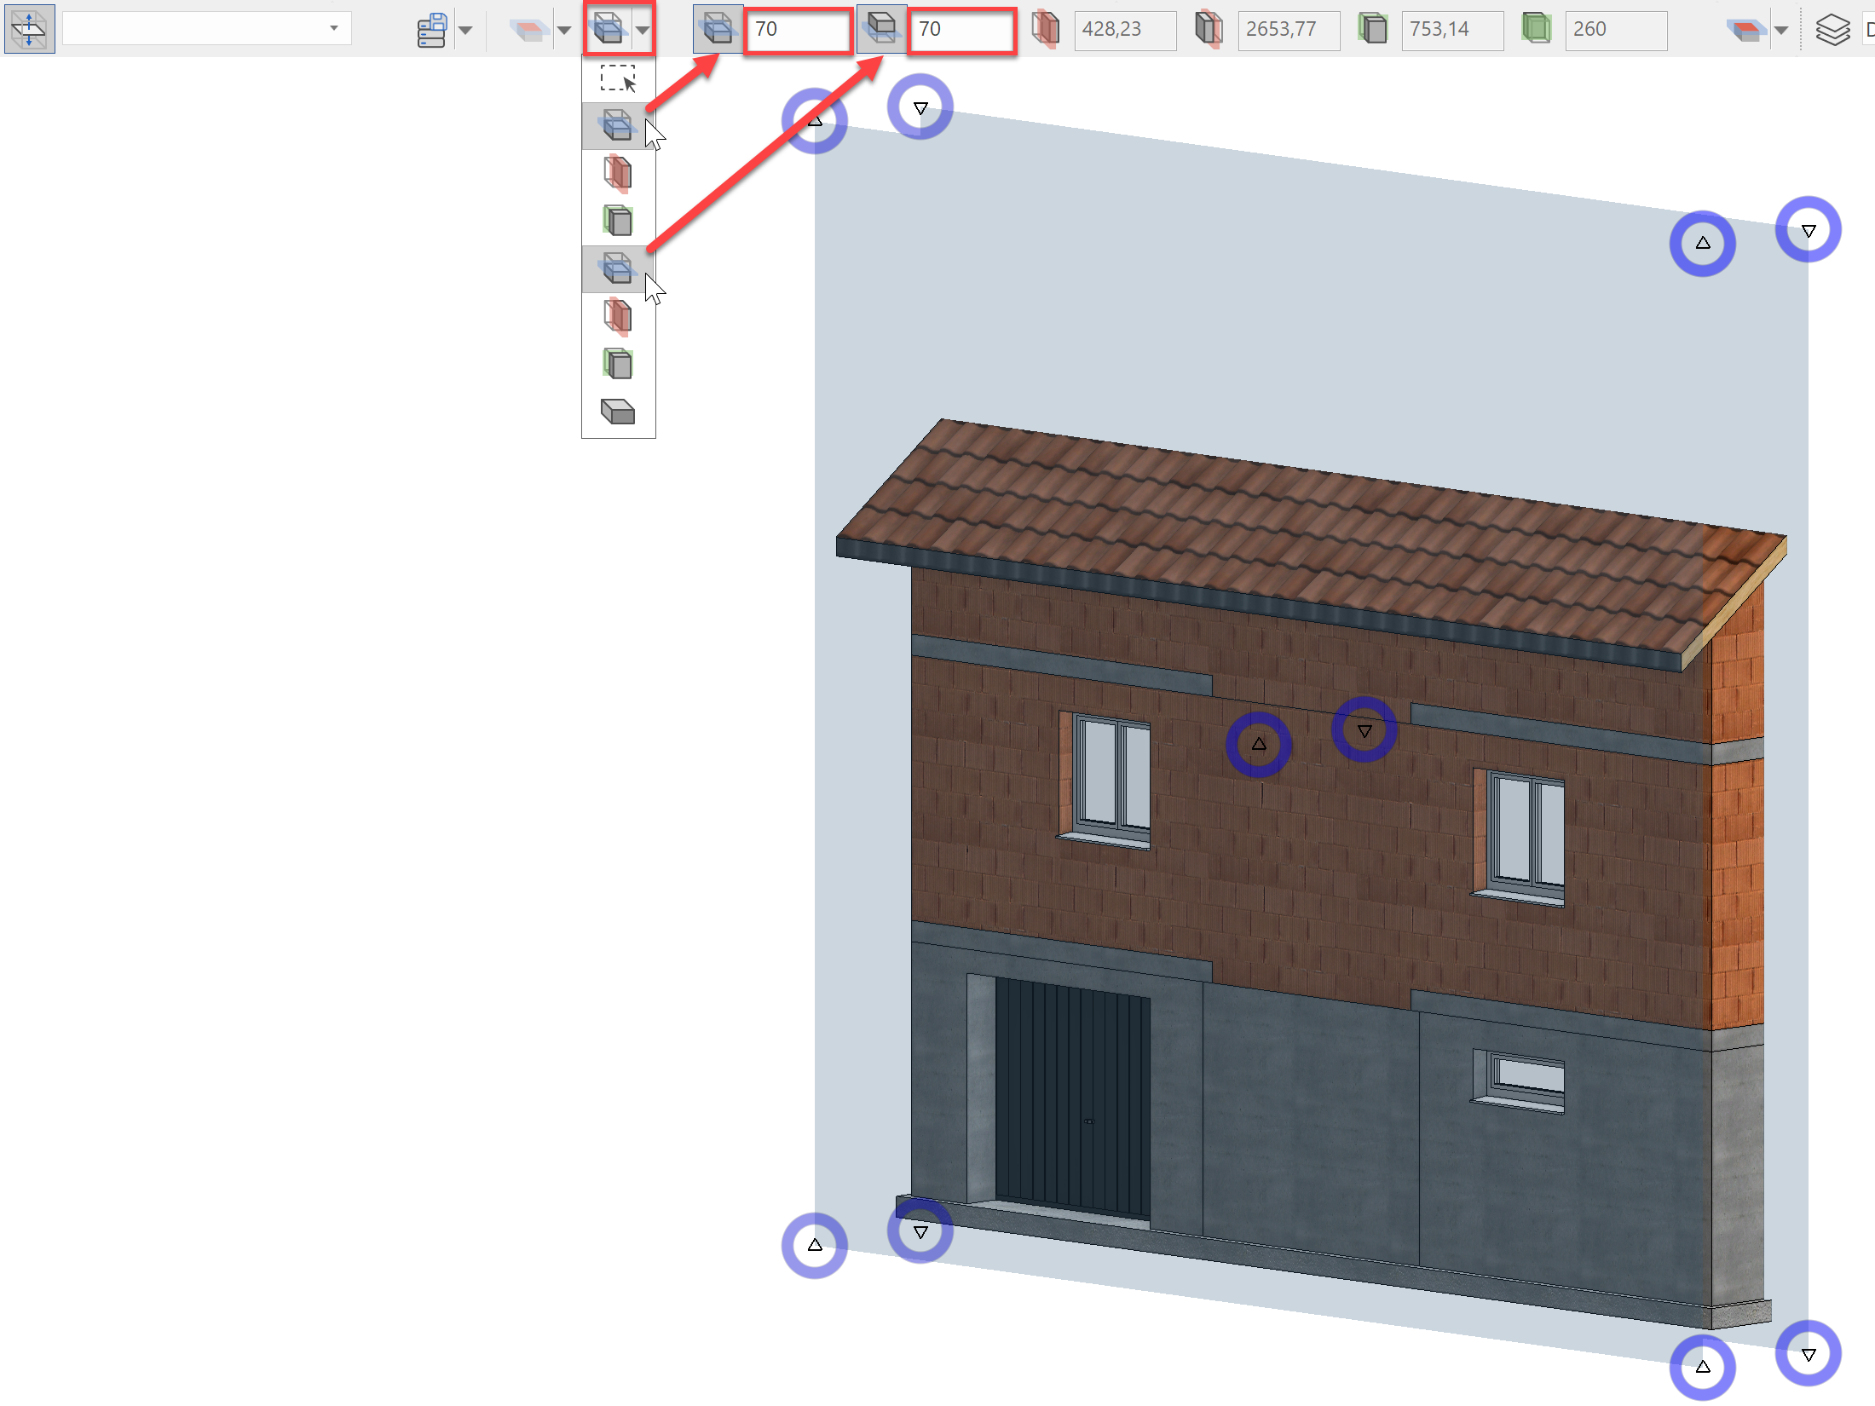The width and height of the screenshot is (1875, 1406).
Task: Select the dashed rectangle selection tool in dropdown list
Action: pos(618,78)
